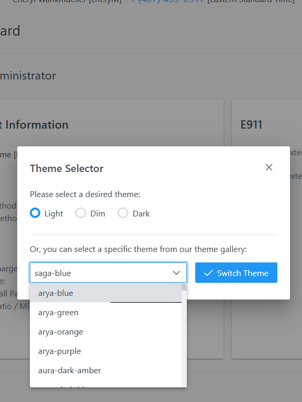Click the checkmark icon on Switch Theme
This screenshot has width=302, height=402.
[x=208, y=273]
